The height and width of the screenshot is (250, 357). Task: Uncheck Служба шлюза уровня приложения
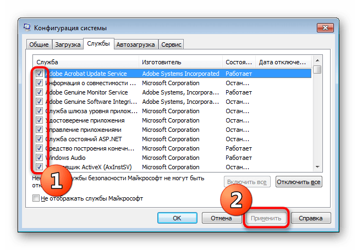(x=39, y=111)
